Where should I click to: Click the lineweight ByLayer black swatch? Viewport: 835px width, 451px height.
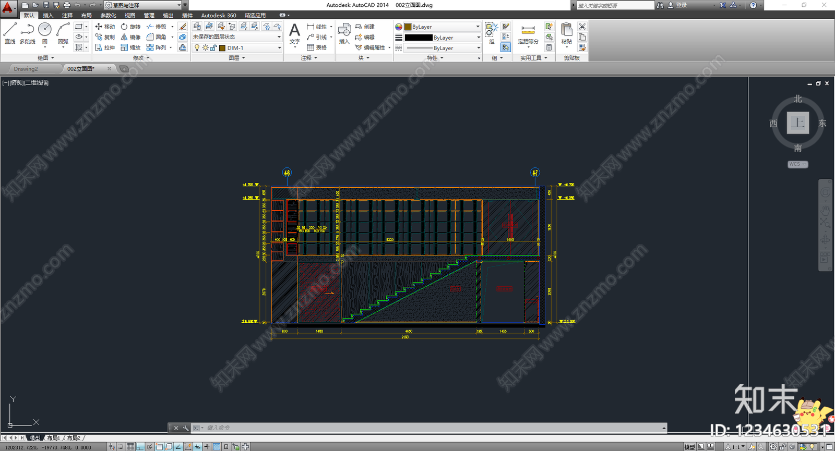(419, 38)
